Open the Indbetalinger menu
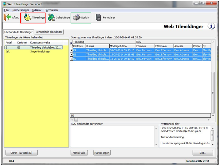219x165 pixels. coord(21,10)
